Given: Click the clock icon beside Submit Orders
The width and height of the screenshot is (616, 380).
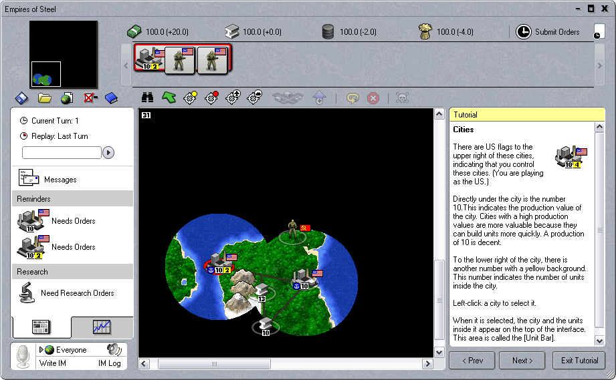Looking at the screenshot, I should (524, 31).
